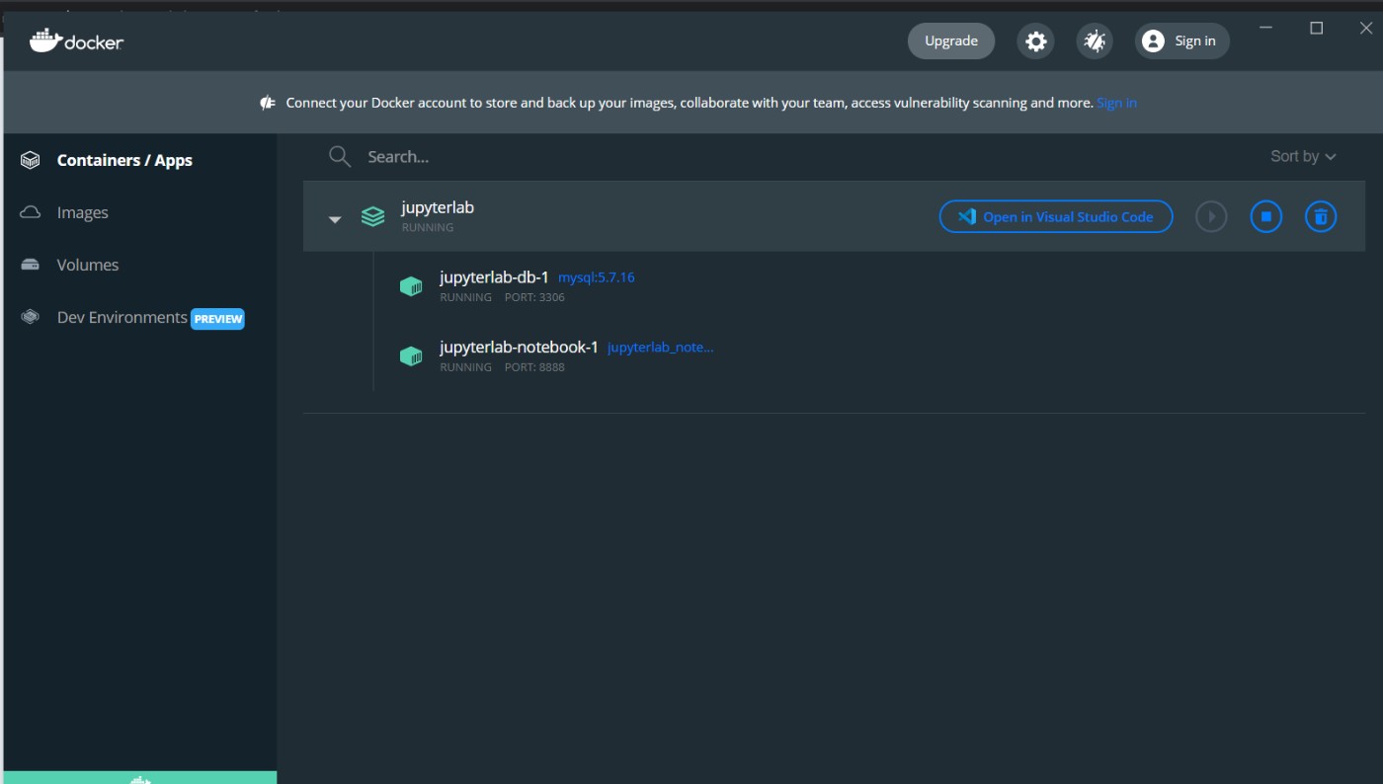Image resolution: width=1383 pixels, height=784 pixels.
Task: Click the PREVIEW badge
Action: 218,319
